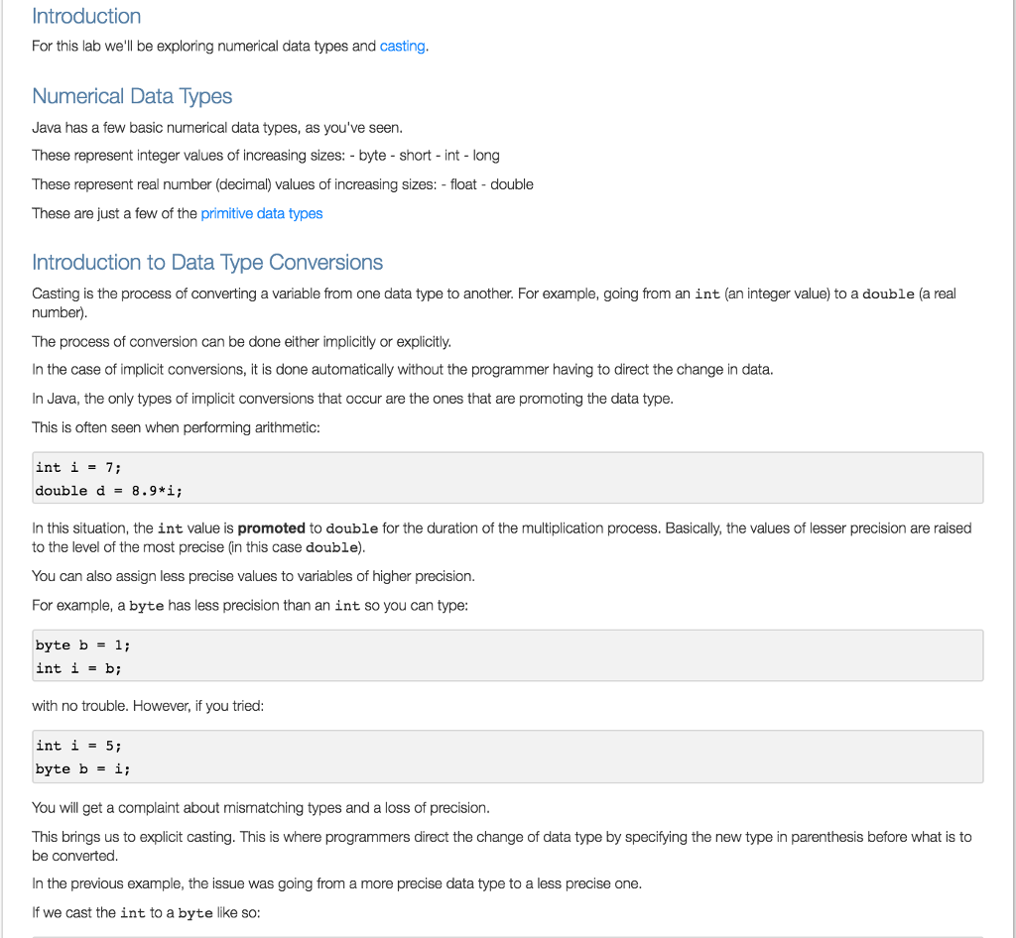Click the bold word "promoted"
This screenshot has width=1016, height=938.
click(x=271, y=528)
